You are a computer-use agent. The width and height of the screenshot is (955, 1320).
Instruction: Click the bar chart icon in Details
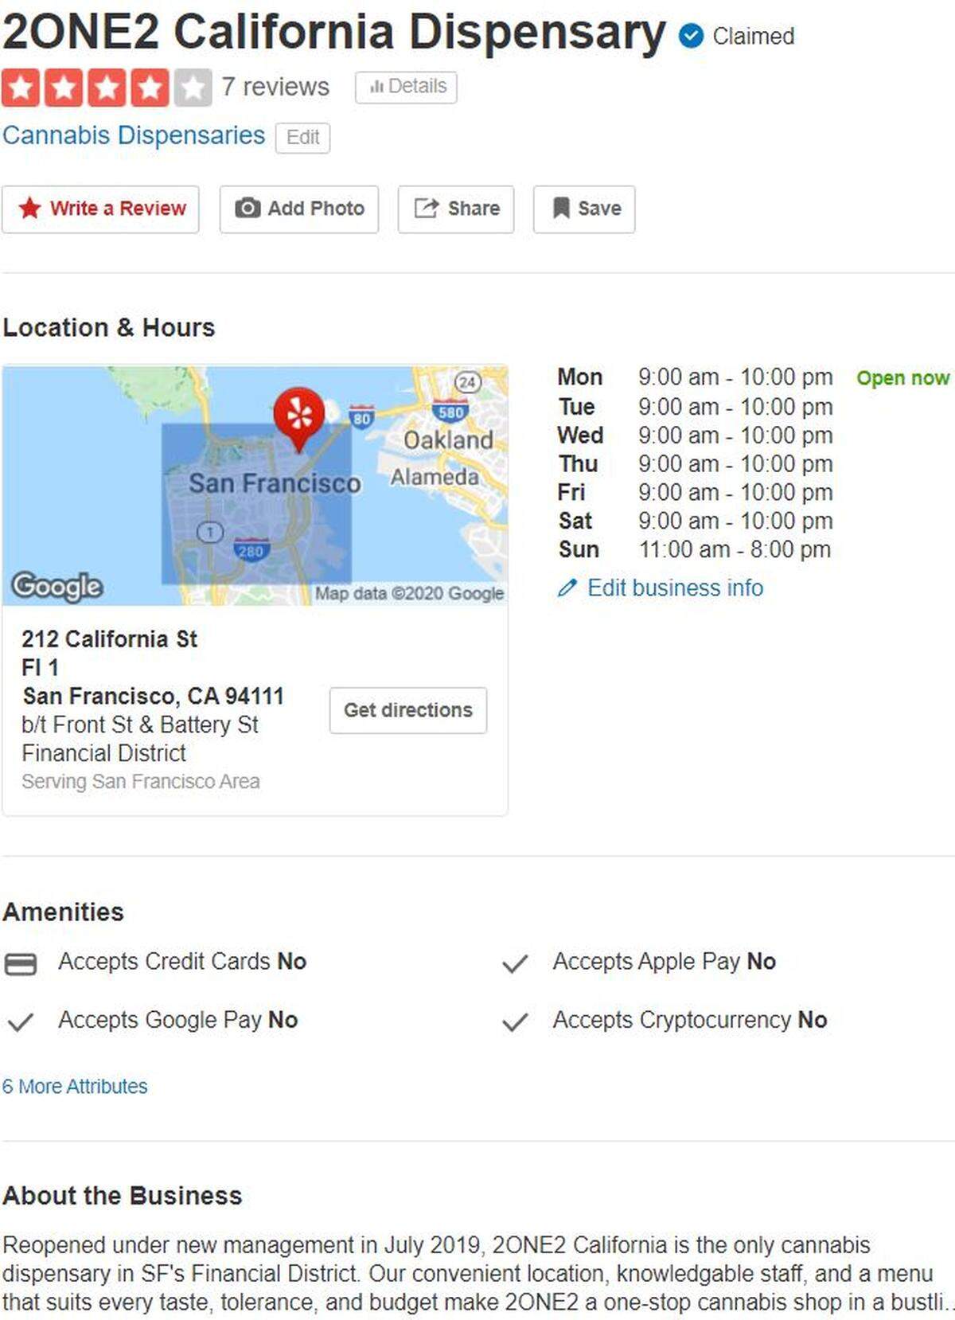377,86
